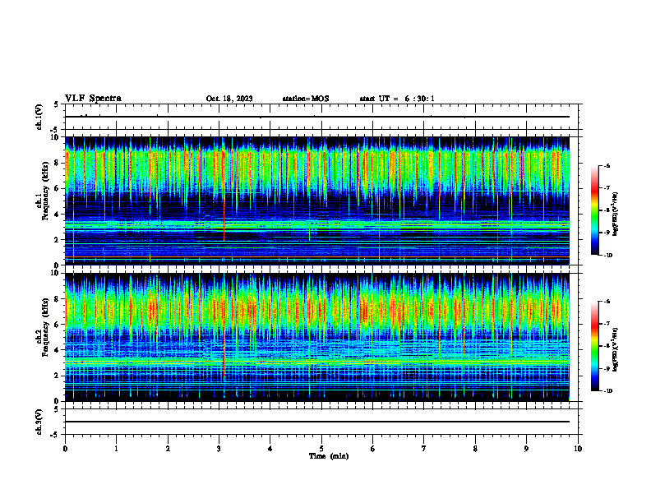Click the "Time (min)" axis label
Screen dimensions: 651x503
329,456
